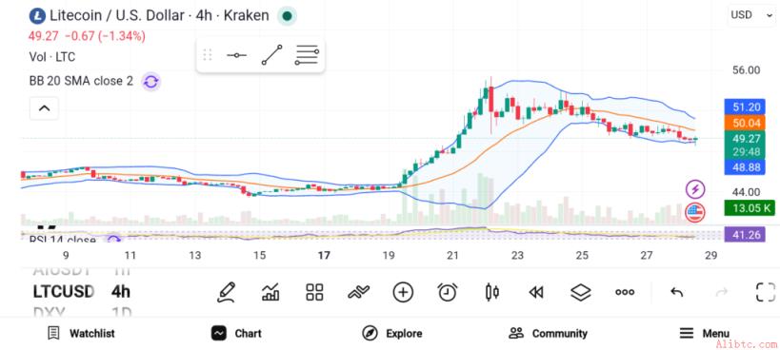Select the 4h interval button
This screenshot has height=350, width=780.
pos(121,291)
